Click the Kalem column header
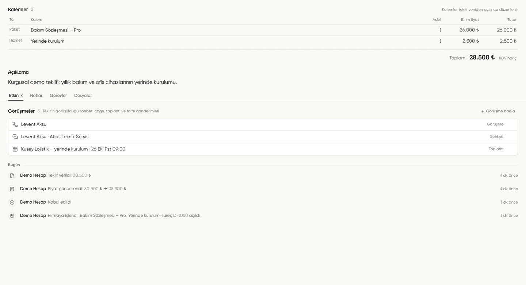This screenshot has height=285, width=526. pyautogui.click(x=37, y=20)
